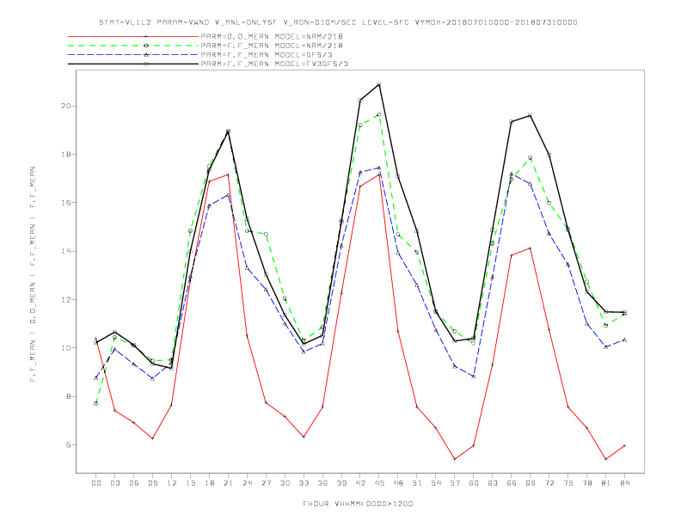Click y-axis tick value 8
The height and width of the screenshot is (526, 681).
[x=68, y=396]
